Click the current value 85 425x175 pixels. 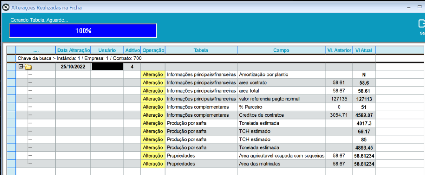click(x=364, y=139)
